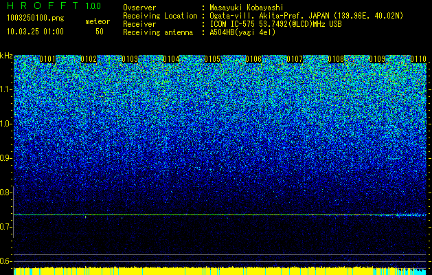The width and height of the screenshot is (432, 275).
Task: Click observer name Masayuki Kobayashi
Action: pos(247,8)
